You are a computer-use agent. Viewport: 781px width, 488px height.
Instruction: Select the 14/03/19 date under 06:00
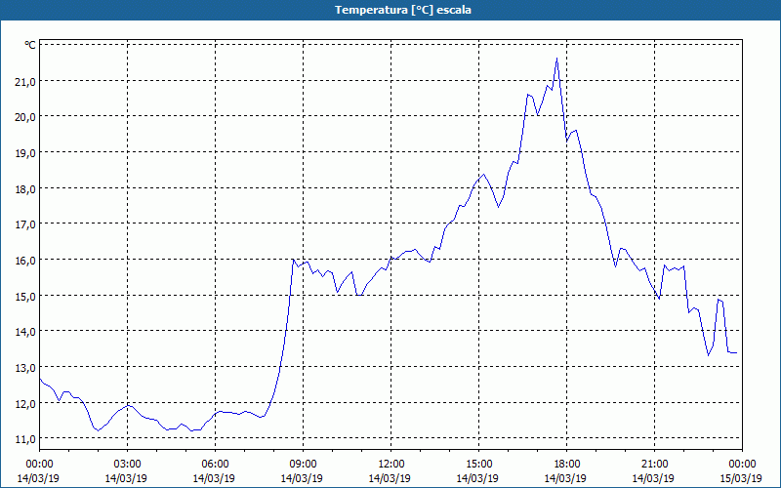click(x=214, y=478)
